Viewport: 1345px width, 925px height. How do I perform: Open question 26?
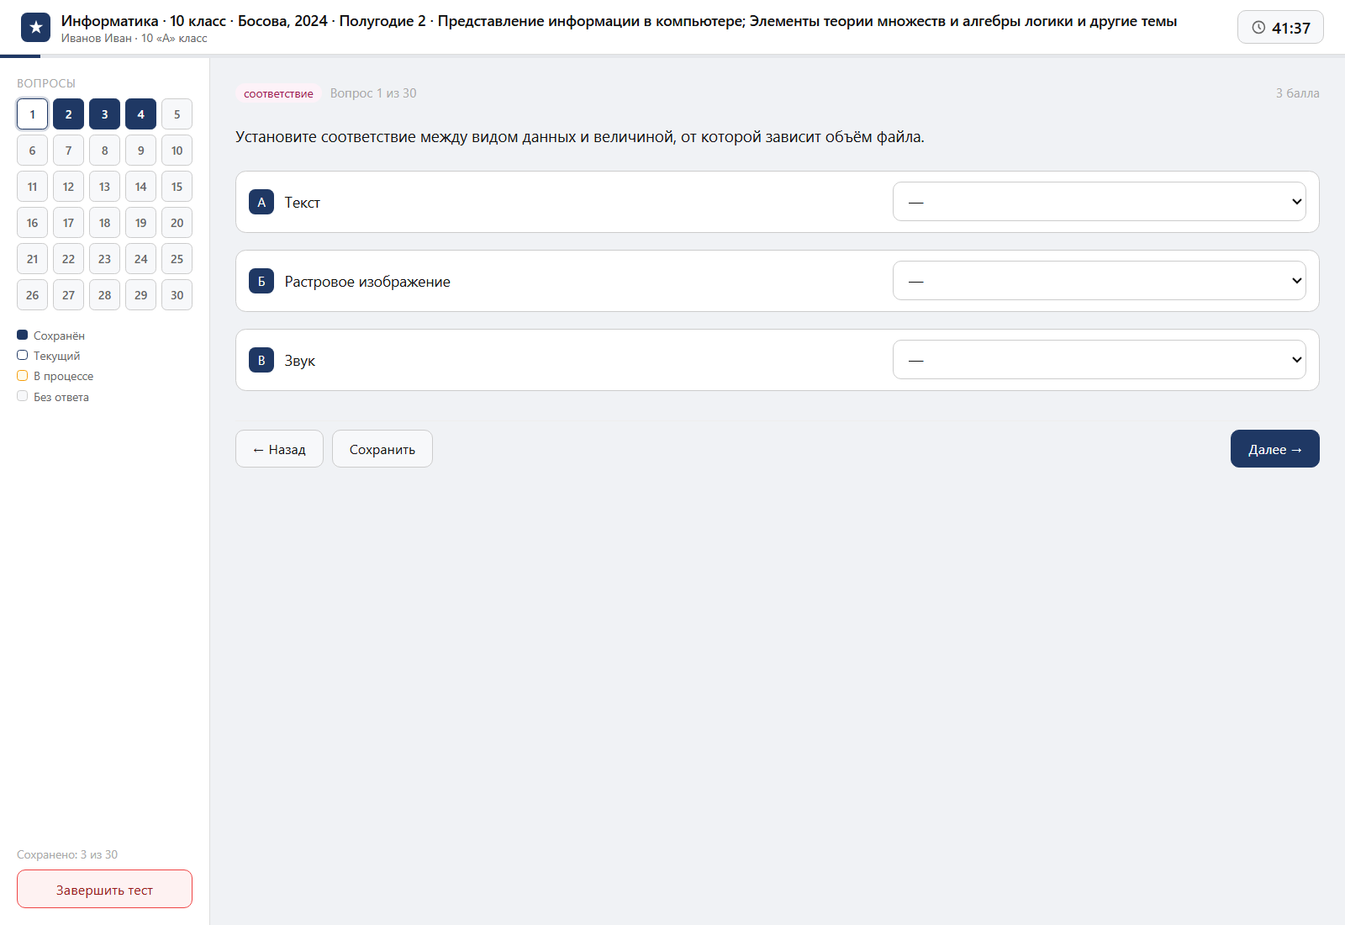coord(32,295)
